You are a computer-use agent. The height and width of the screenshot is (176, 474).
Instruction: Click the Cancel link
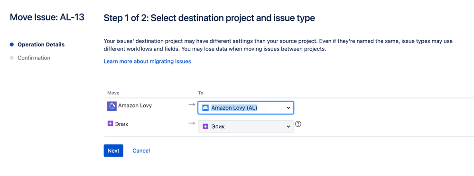point(141,150)
